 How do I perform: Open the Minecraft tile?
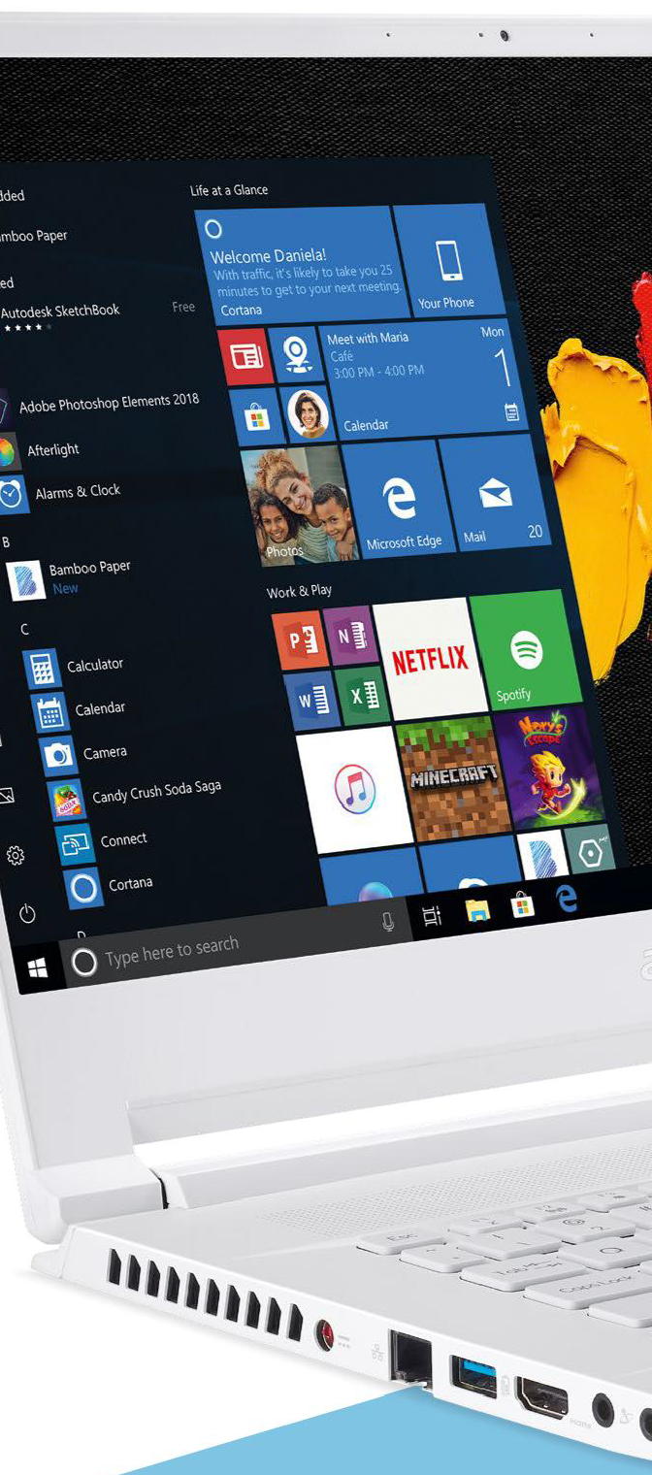pyautogui.click(x=452, y=777)
